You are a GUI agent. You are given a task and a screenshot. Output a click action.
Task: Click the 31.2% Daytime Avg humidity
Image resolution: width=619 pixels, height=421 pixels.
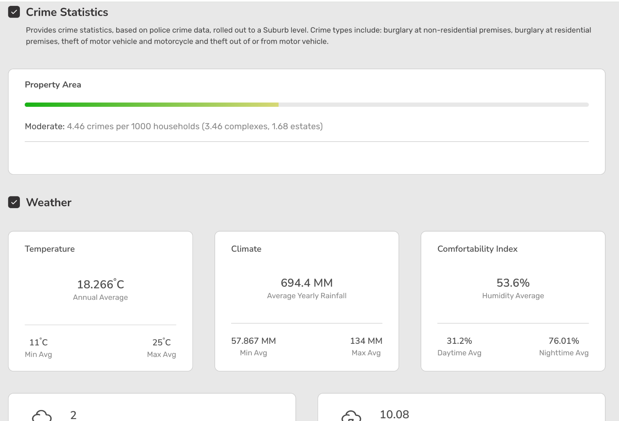(459, 341)
